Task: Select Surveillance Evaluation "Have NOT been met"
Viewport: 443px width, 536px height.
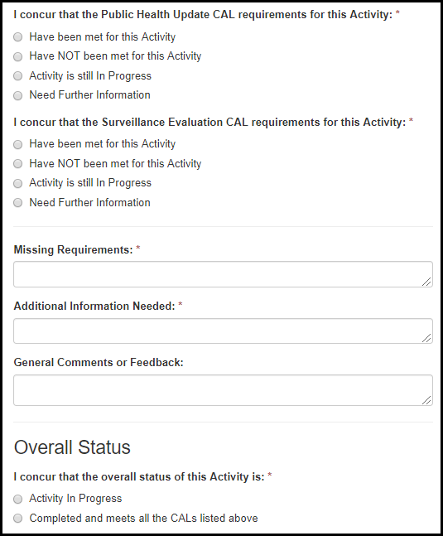Action: coord(17,164)
